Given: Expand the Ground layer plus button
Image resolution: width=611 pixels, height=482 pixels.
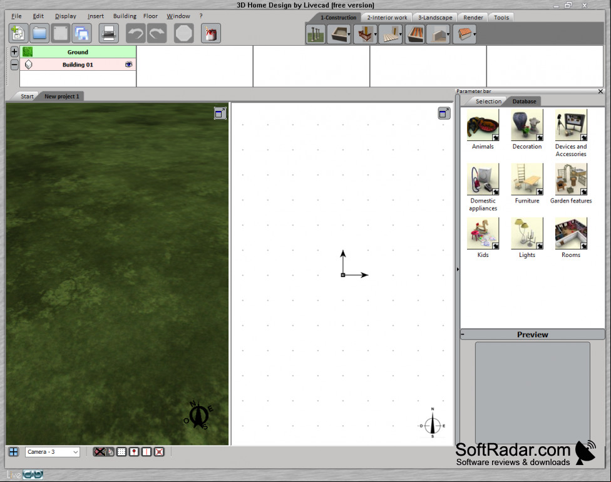Looking at the screenshot, I should [x=14, y=51].
